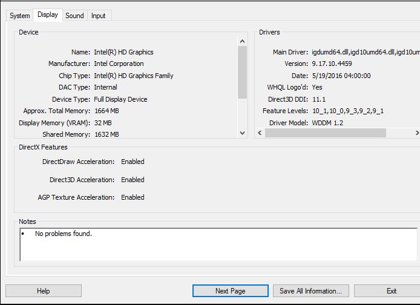Click the DirectDraw Acceleration 'Enabled' status
Screen dimensions: 420x305
pos(133,162)
